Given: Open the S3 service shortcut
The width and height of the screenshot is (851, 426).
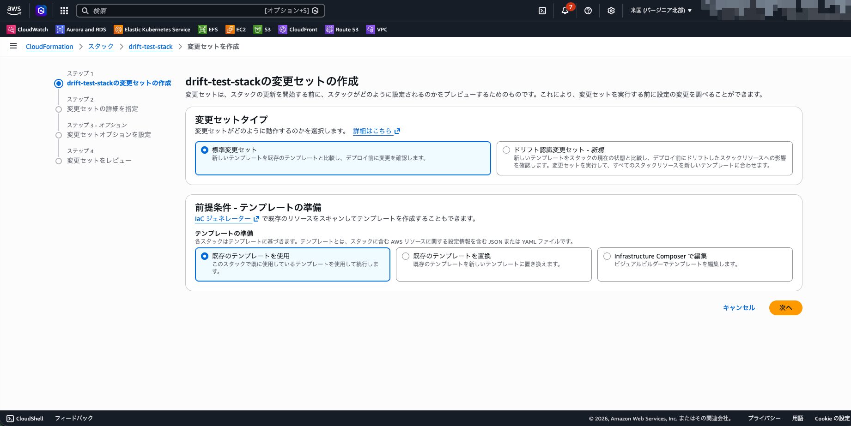Looking at the screenshot, I should [x=262, y=30].
